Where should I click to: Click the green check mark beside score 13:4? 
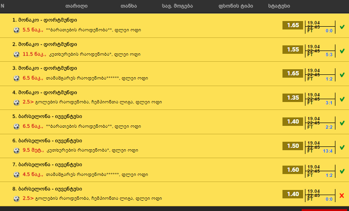click(x=342, y=147)
